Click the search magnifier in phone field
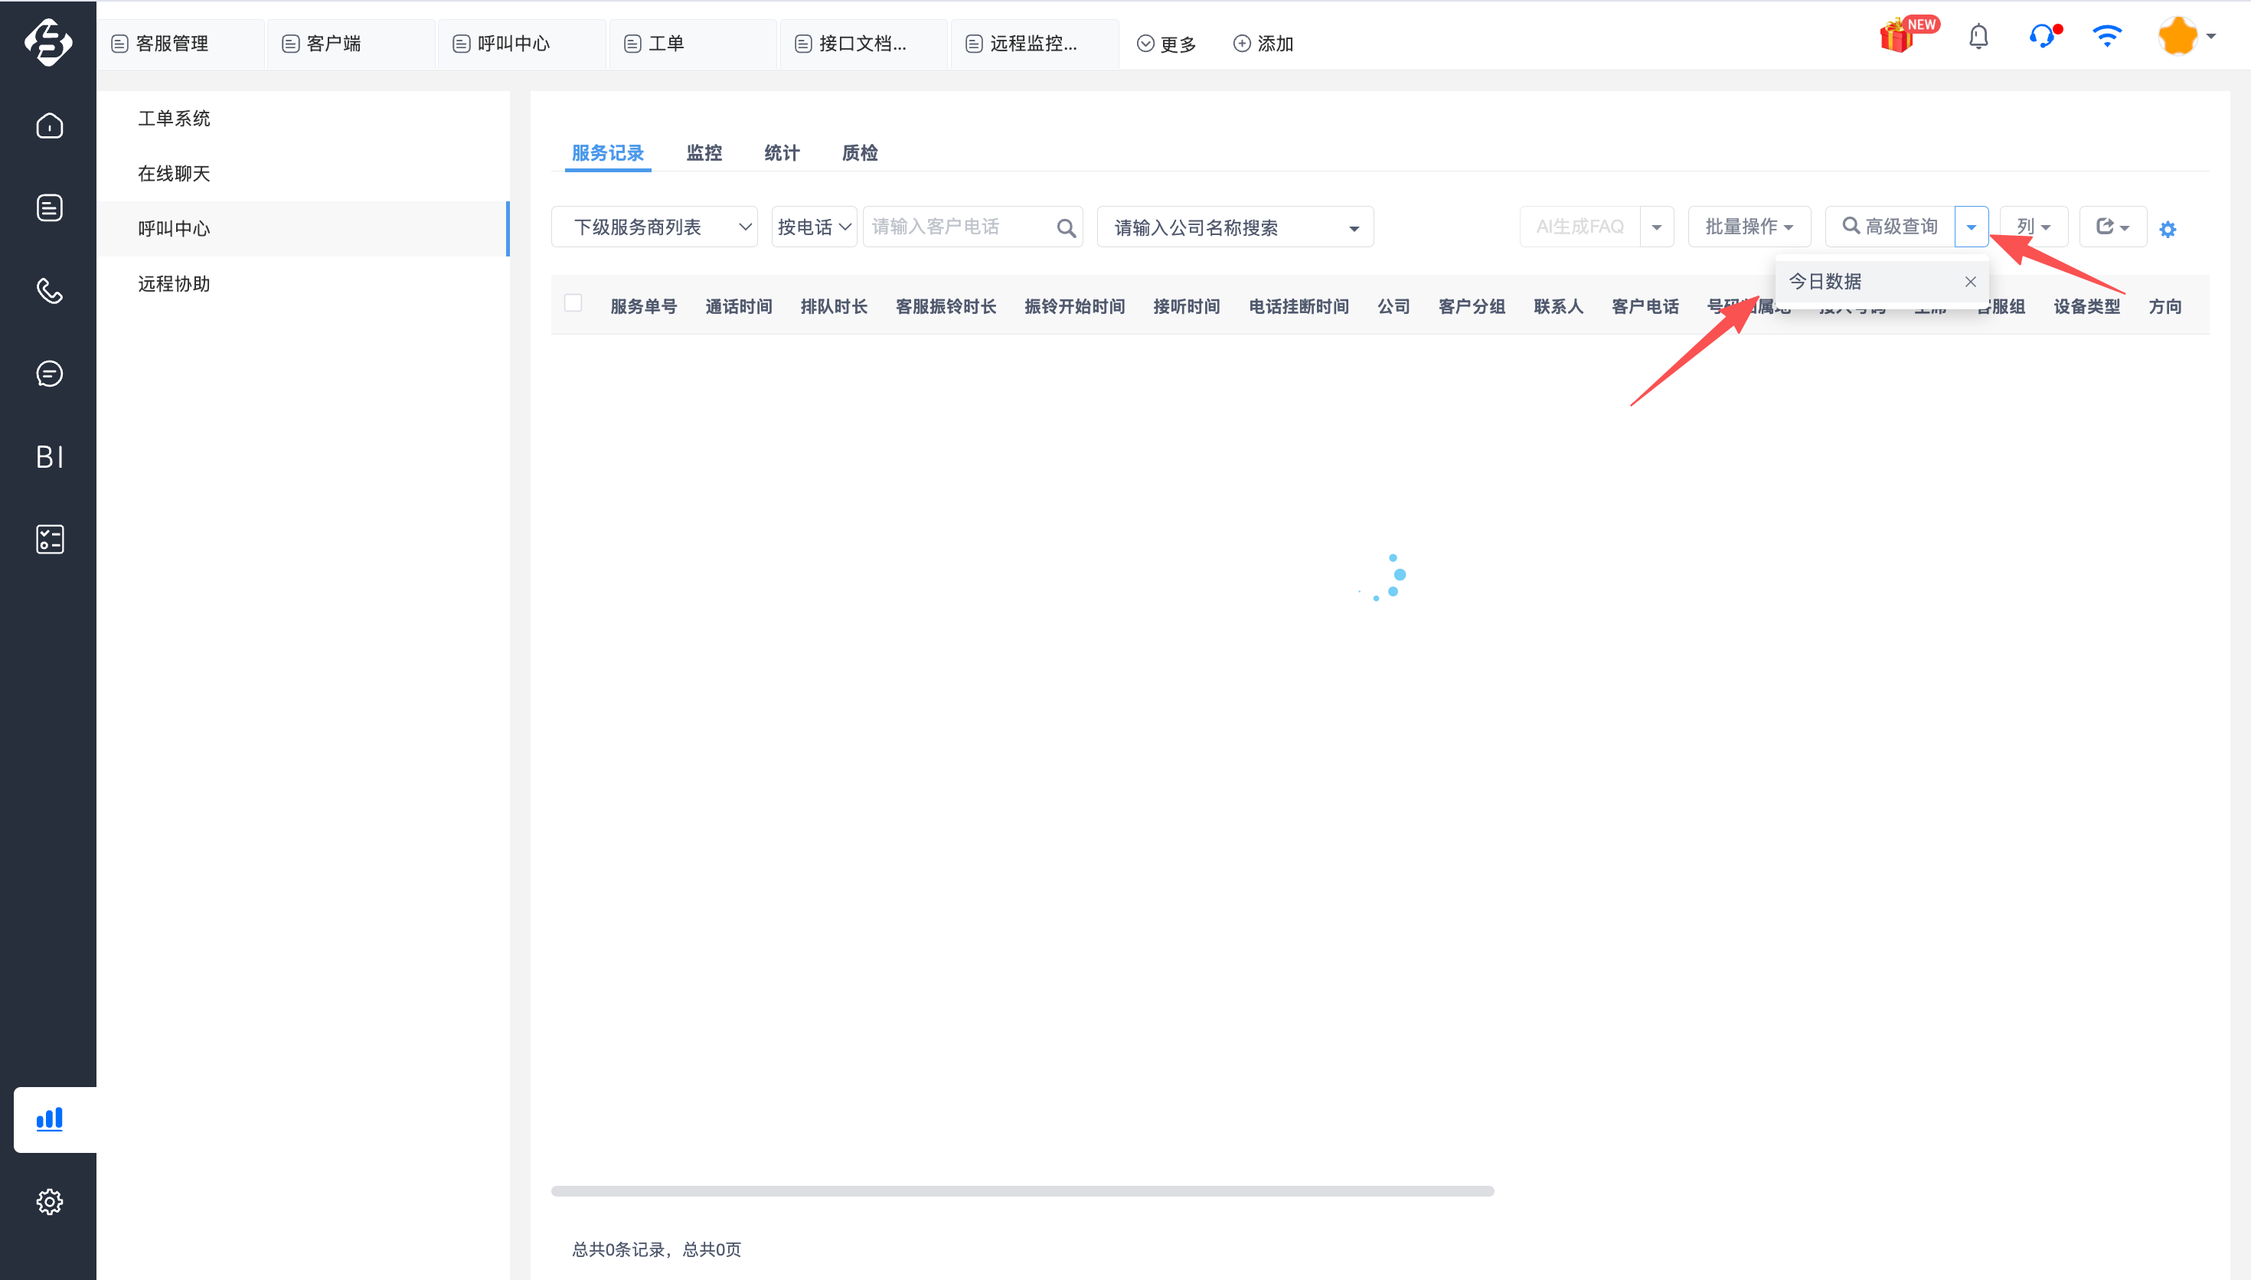This screenshot has height=1280, width=2251. [x=1065, y=227]
